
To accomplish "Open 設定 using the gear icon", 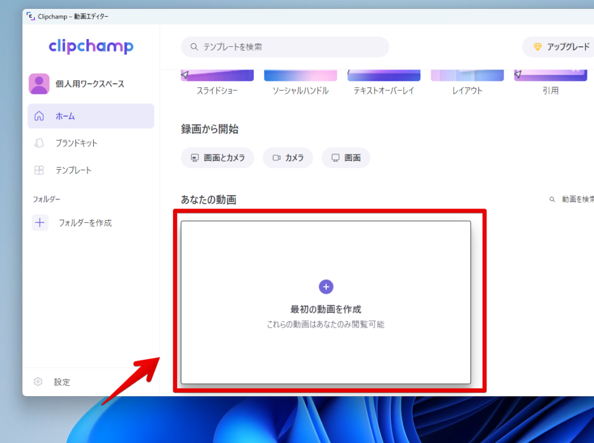I will [x=37, y=382].
